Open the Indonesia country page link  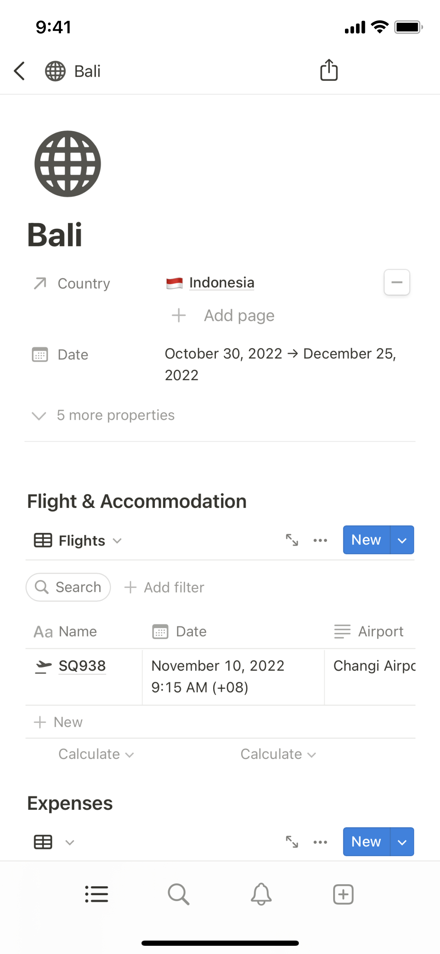click(x=221, y=283)
